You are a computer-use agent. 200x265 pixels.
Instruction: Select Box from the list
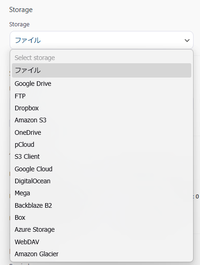point(102,217)
